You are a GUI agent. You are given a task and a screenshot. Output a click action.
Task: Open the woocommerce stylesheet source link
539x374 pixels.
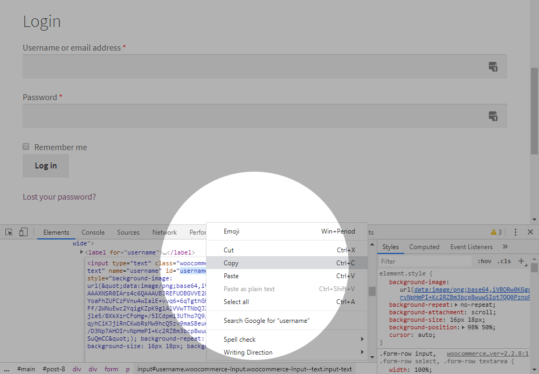(x=487, y=354)
